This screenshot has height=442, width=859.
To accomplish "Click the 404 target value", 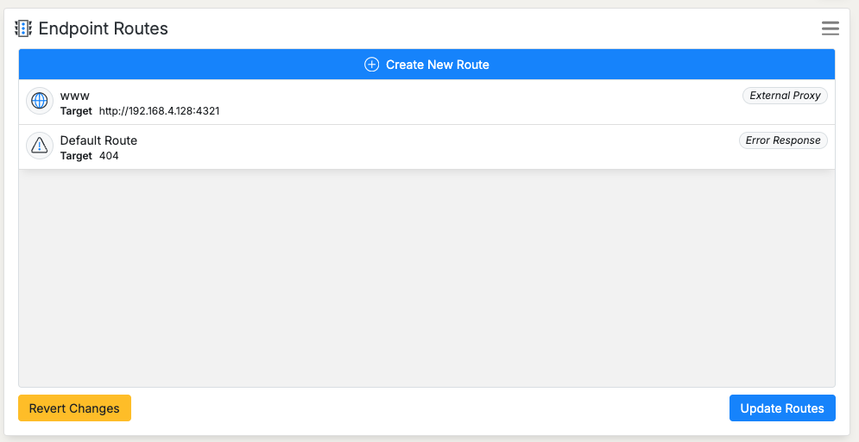I will point(109,156).
